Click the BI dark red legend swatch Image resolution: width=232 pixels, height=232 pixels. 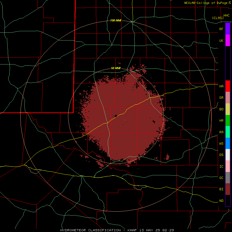[x=228, y=189]
